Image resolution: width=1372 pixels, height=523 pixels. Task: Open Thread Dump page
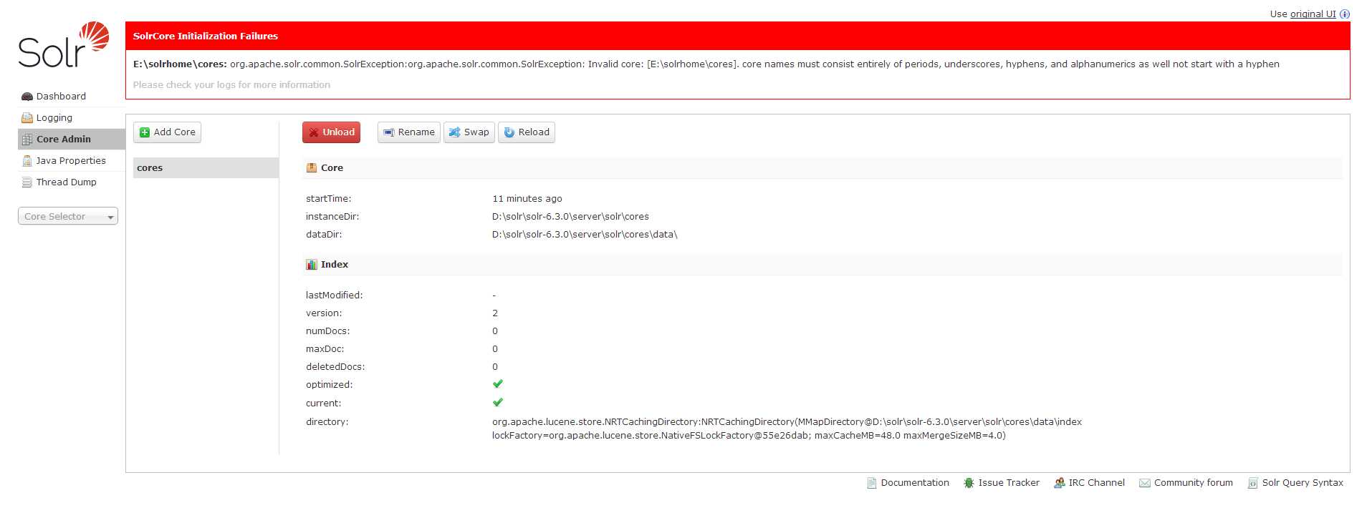click(x=66, y=182)
